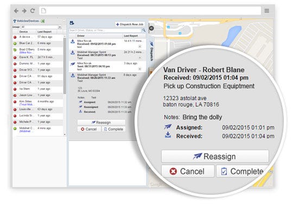Expand Mike Novak's Sent 08/31/2015 job arrow
Image resolution: width=293 pixels, height=204 pixels.
140,69
